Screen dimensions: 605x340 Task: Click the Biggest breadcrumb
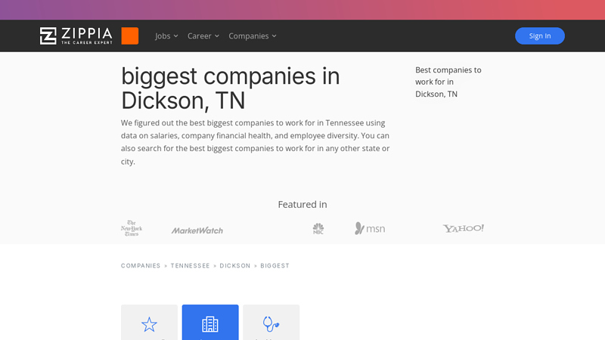(x=275, y=266)
